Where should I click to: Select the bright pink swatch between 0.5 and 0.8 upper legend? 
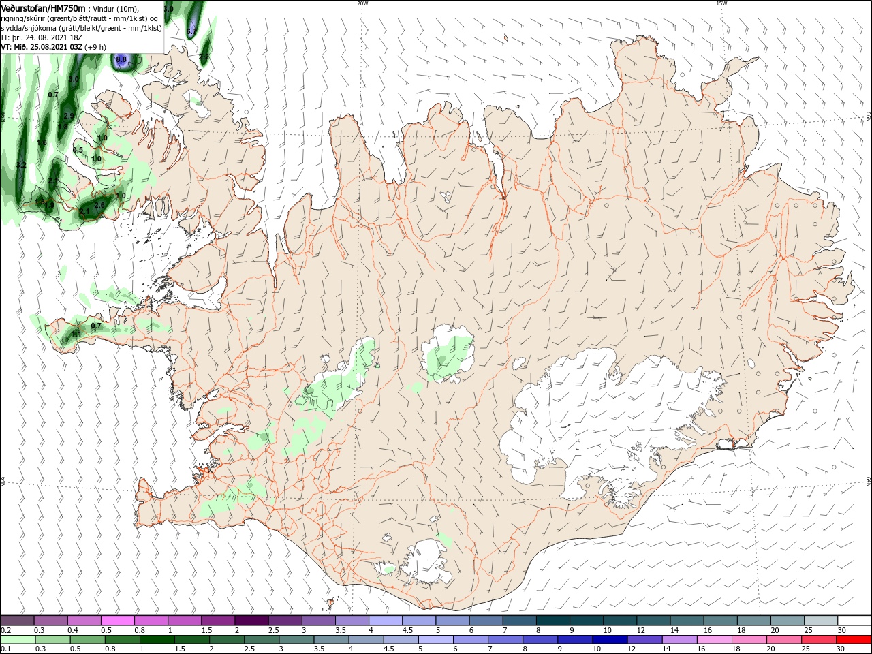point(118,620)
